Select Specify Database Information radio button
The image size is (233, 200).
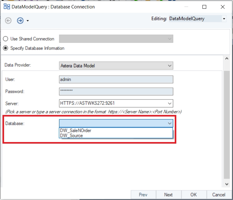click(x=6, y=48)
